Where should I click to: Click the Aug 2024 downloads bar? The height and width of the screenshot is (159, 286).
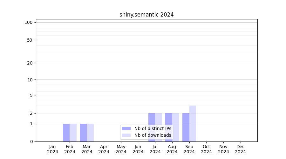tap(175, 127)
